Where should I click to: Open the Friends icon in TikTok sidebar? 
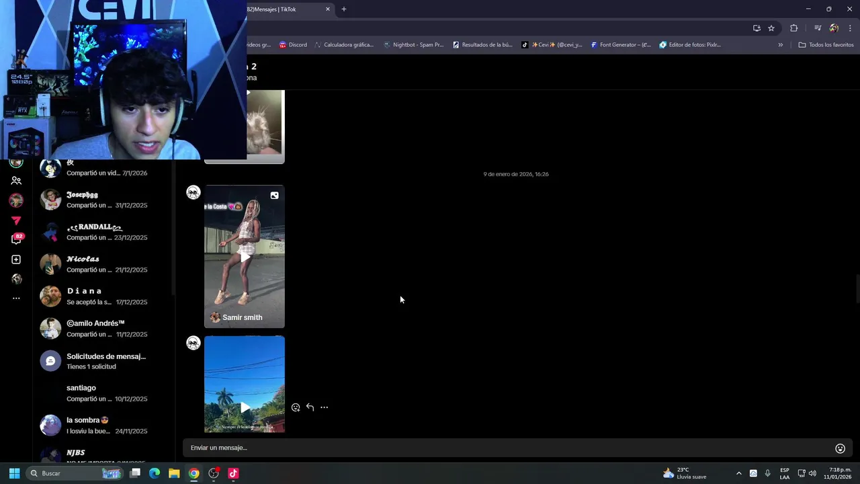point(16,181)
